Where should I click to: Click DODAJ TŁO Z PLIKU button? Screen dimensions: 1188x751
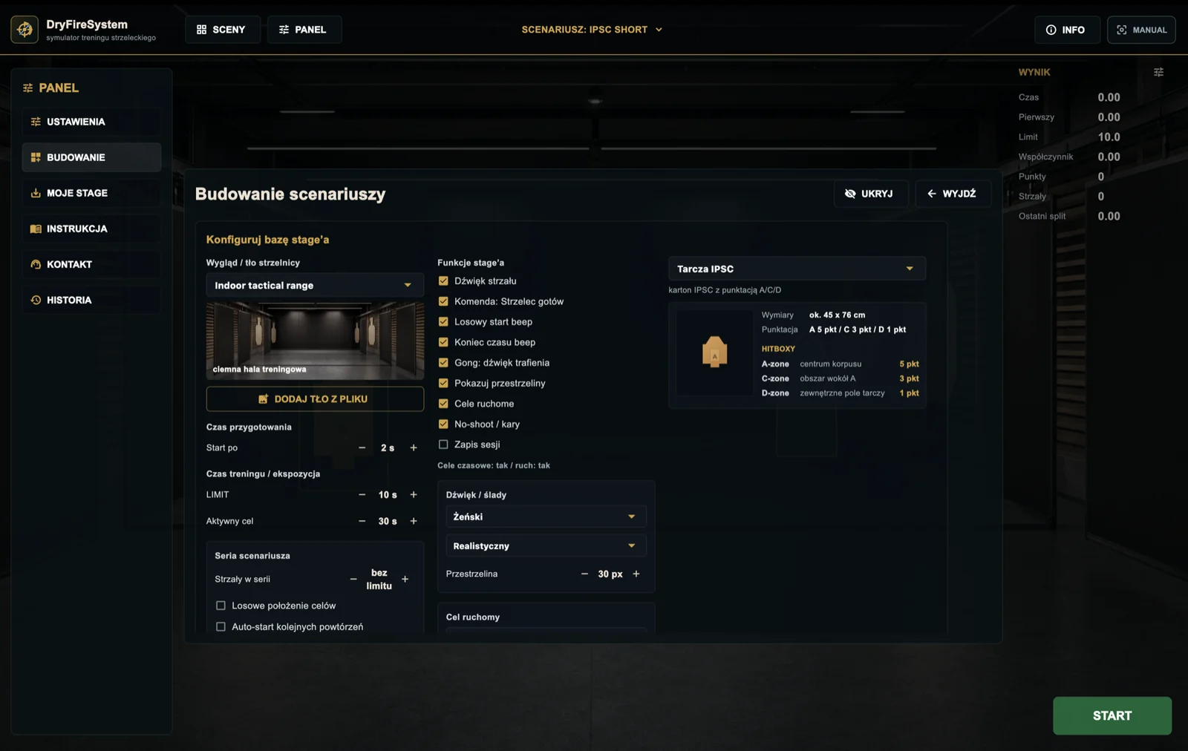(x=315, y=399)
